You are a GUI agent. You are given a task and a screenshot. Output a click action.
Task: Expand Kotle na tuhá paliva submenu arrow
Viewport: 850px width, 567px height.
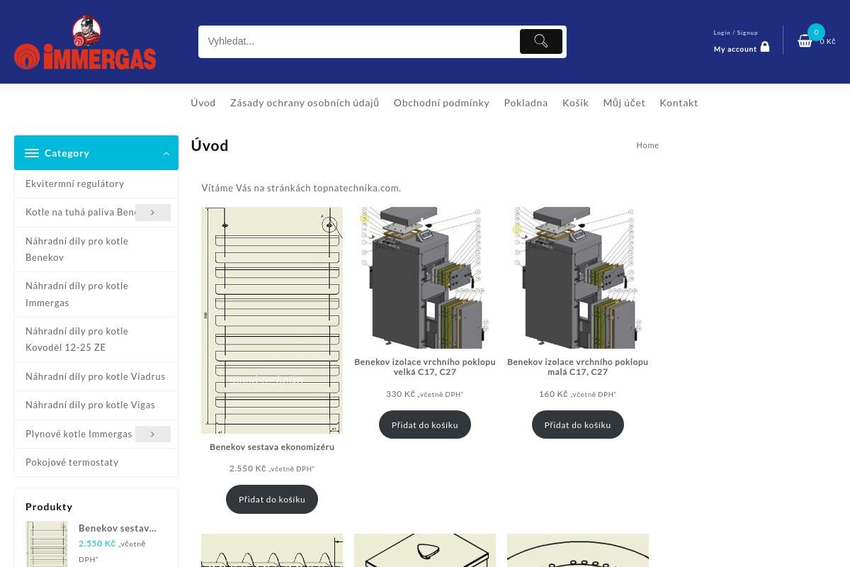pyautogui.click(x=153, y=213)
